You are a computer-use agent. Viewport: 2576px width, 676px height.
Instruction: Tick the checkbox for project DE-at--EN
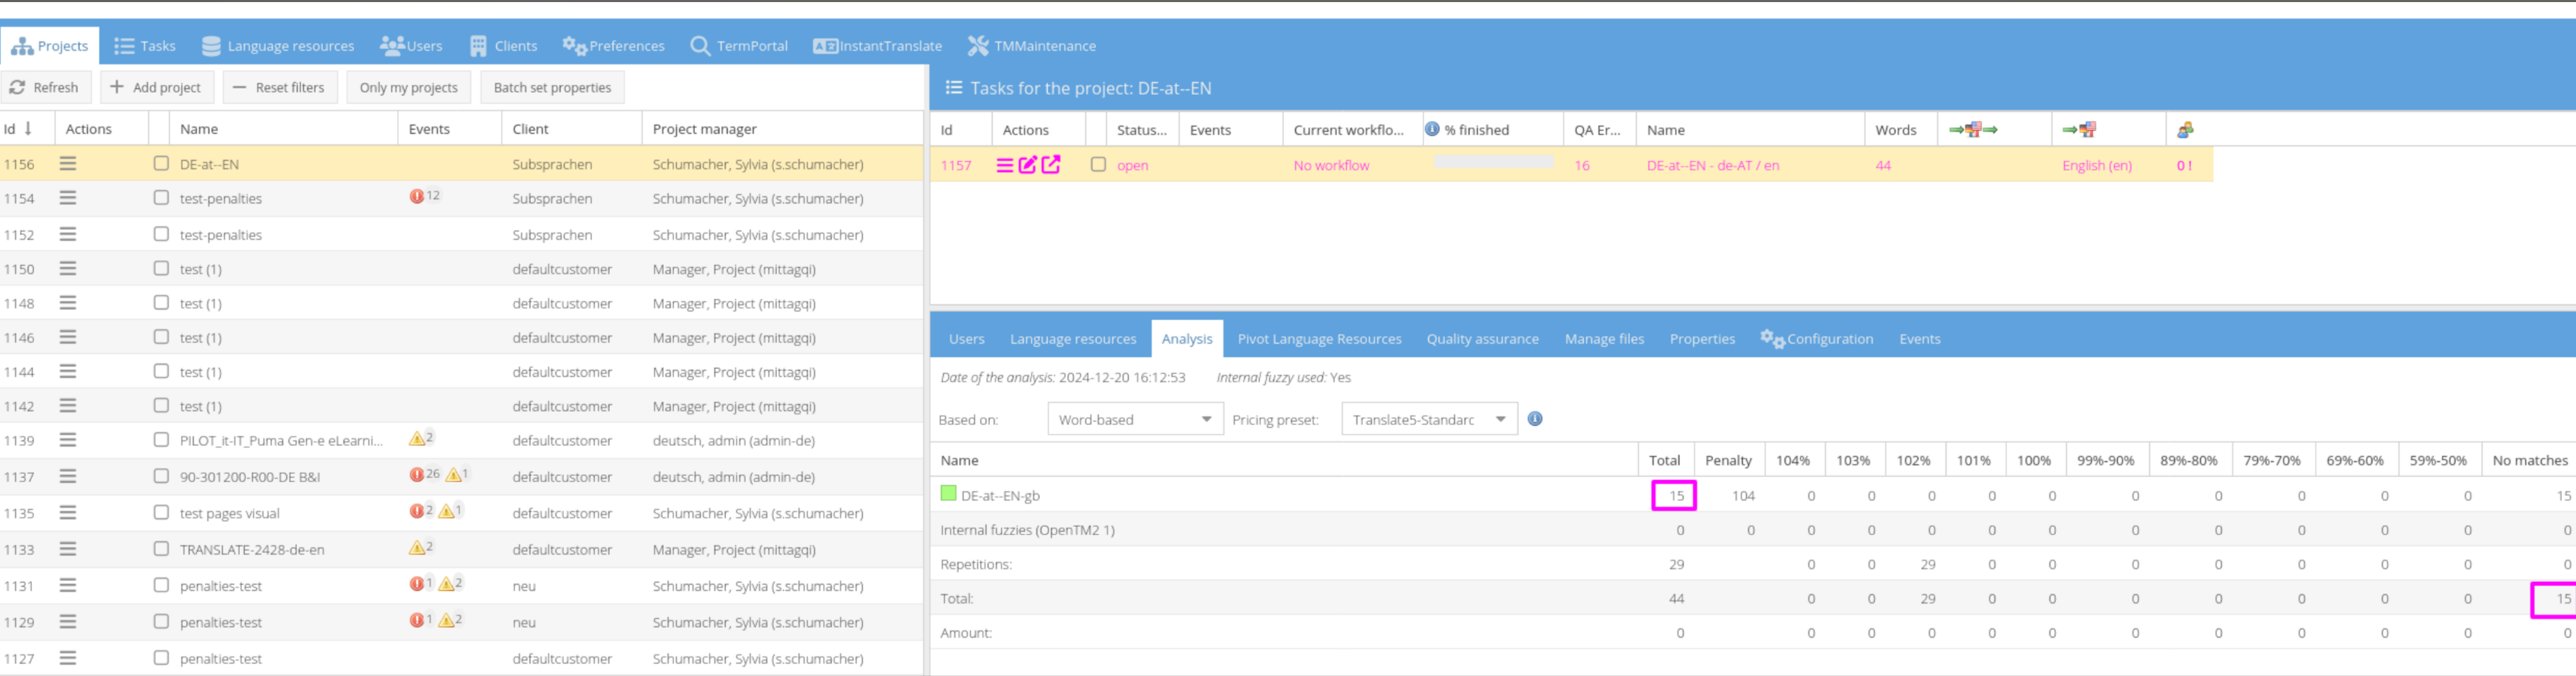click(x=161, y=163)
